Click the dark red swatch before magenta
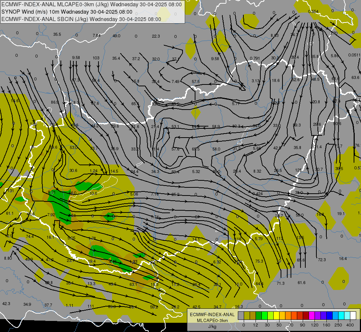361x332 pixels. pos(306,316)
